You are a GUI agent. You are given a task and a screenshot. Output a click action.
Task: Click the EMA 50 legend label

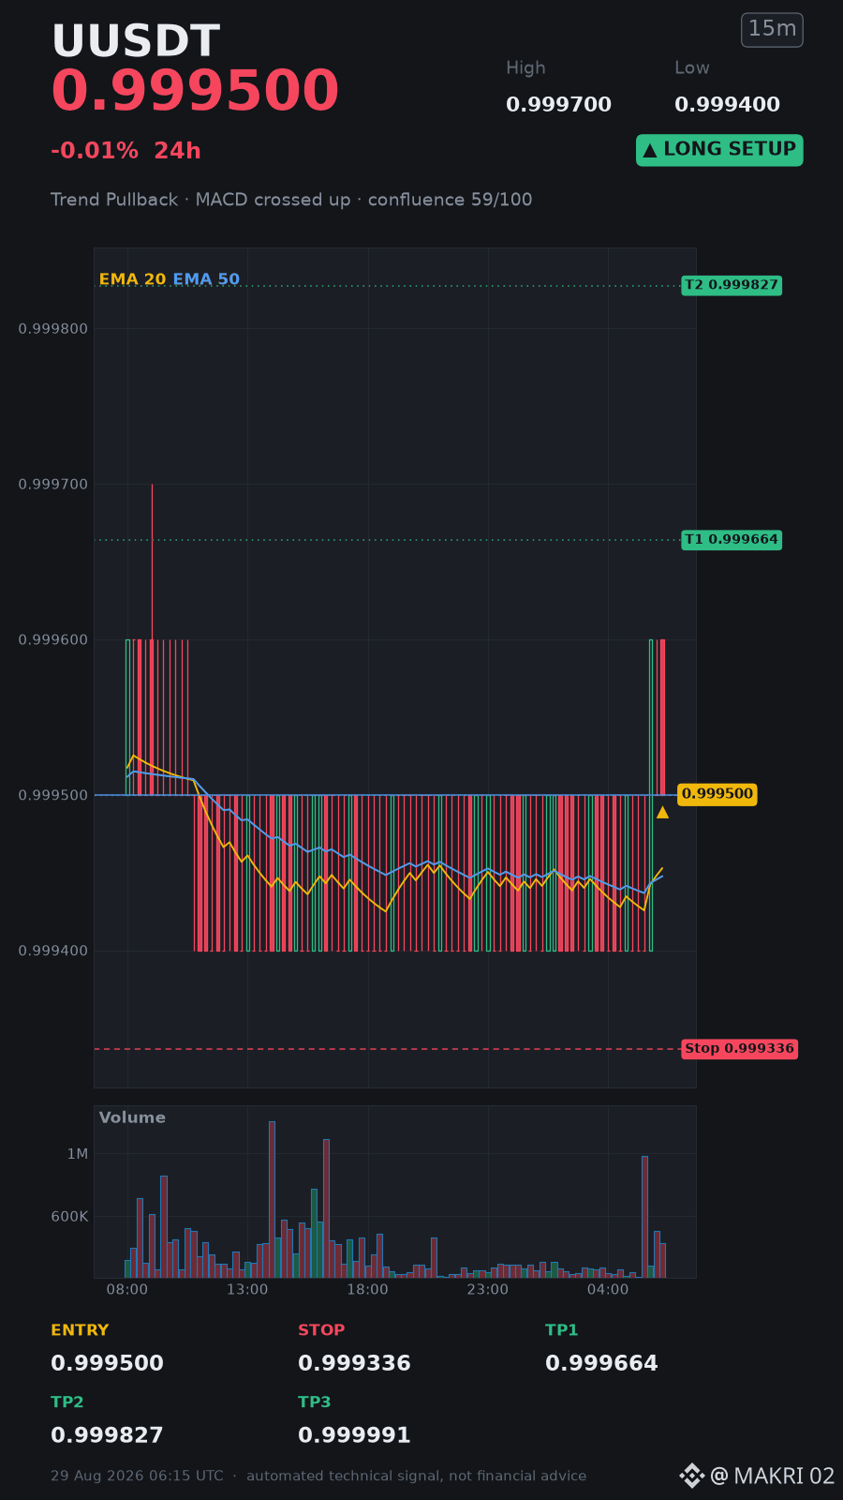pyautogui.click(x=206, y=279)
